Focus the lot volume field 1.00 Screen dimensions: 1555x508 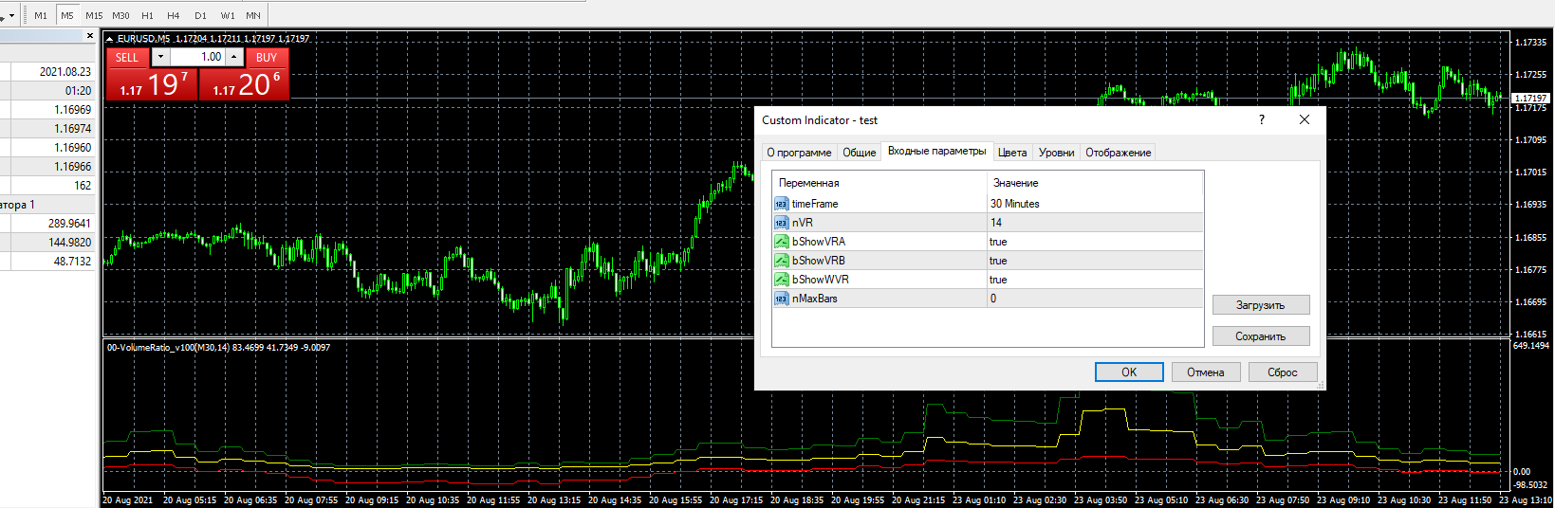tap(197, 57)
